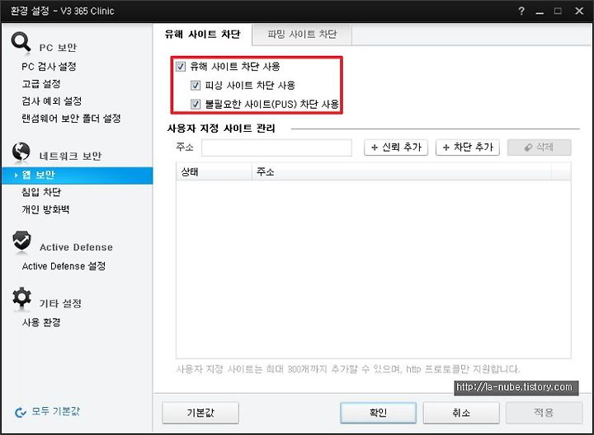Screen dimensions: 594x435
Task: Click the 기타 설정 gear icon
Action: tap(21, 297)
